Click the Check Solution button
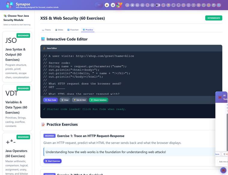This screenshot has width=228, height=175. click(x=99, y=100)
